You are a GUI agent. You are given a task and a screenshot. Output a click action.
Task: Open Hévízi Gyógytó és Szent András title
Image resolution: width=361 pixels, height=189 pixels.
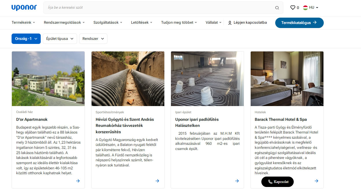(x=125, y=125)
